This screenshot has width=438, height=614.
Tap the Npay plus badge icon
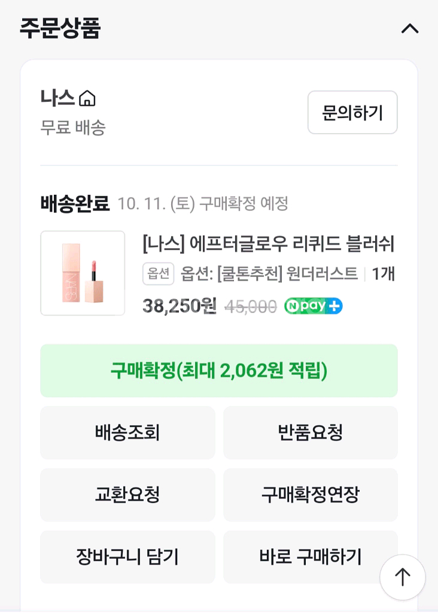tap(313, 306)
